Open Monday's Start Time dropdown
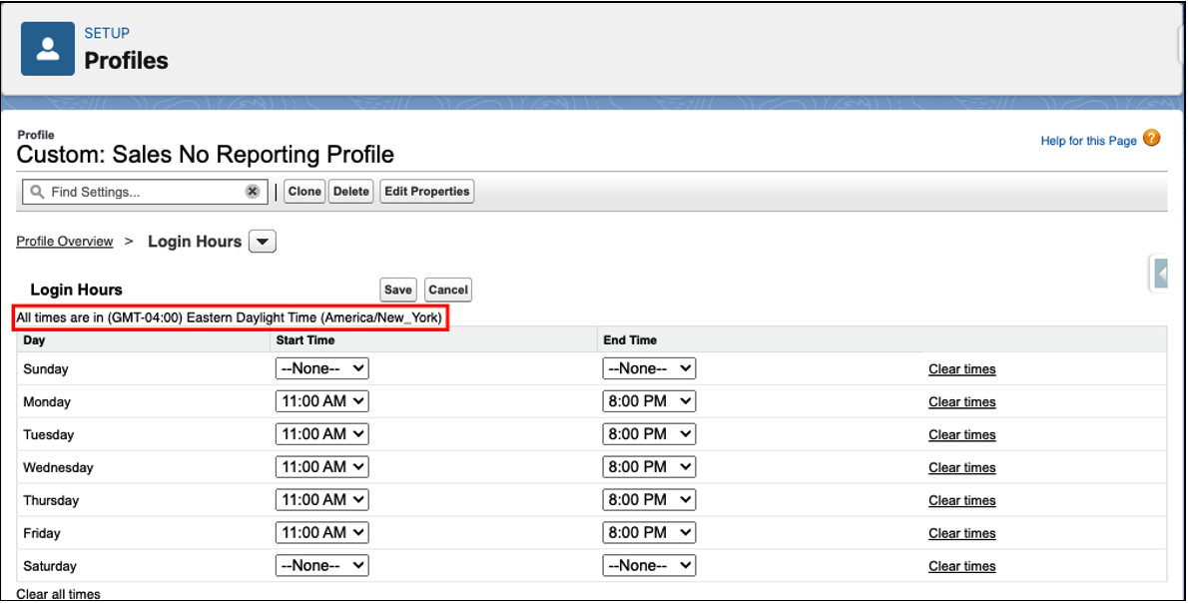Screen dimensions: 1188x603 (321, 400)
